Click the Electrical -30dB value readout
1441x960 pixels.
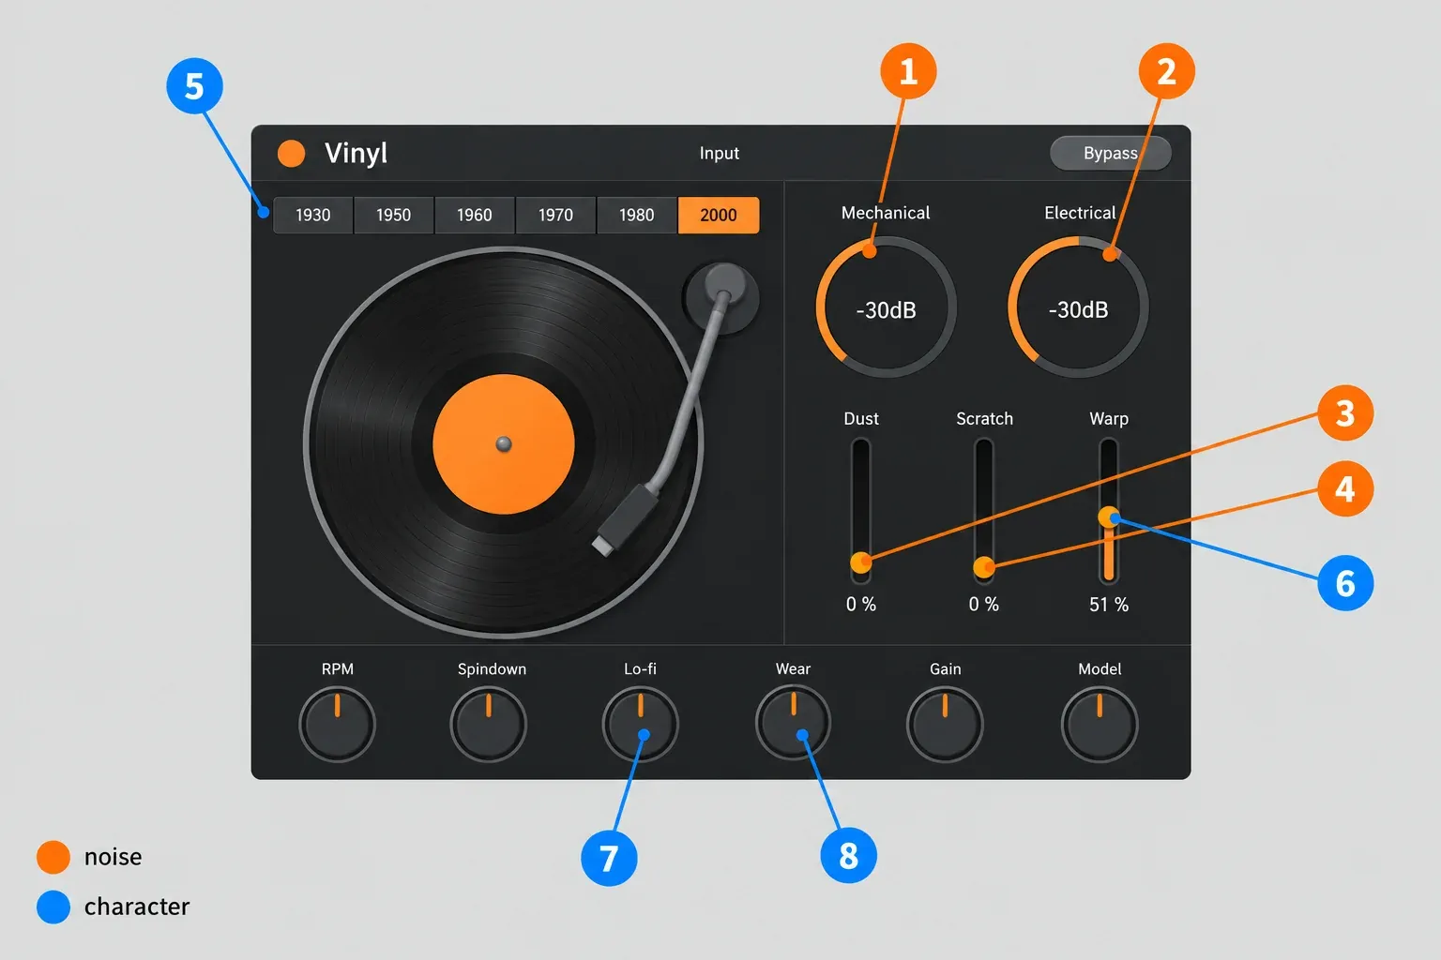[x=1079, y=310]
